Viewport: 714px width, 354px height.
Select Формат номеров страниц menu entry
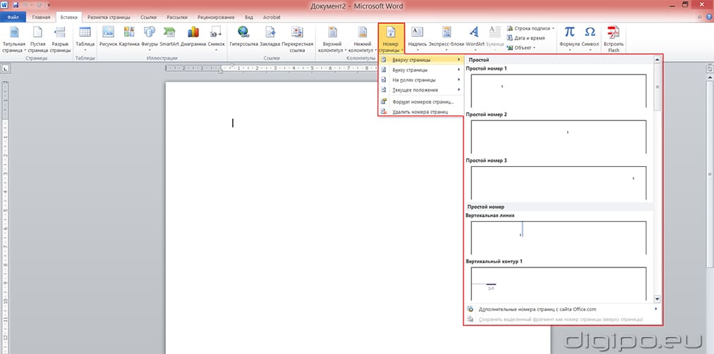(422, 101)
